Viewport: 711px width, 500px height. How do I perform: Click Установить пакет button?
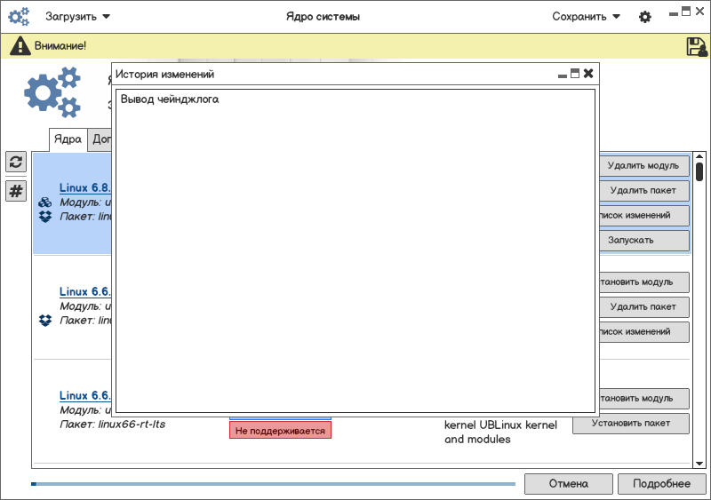[x=631, y=424]
